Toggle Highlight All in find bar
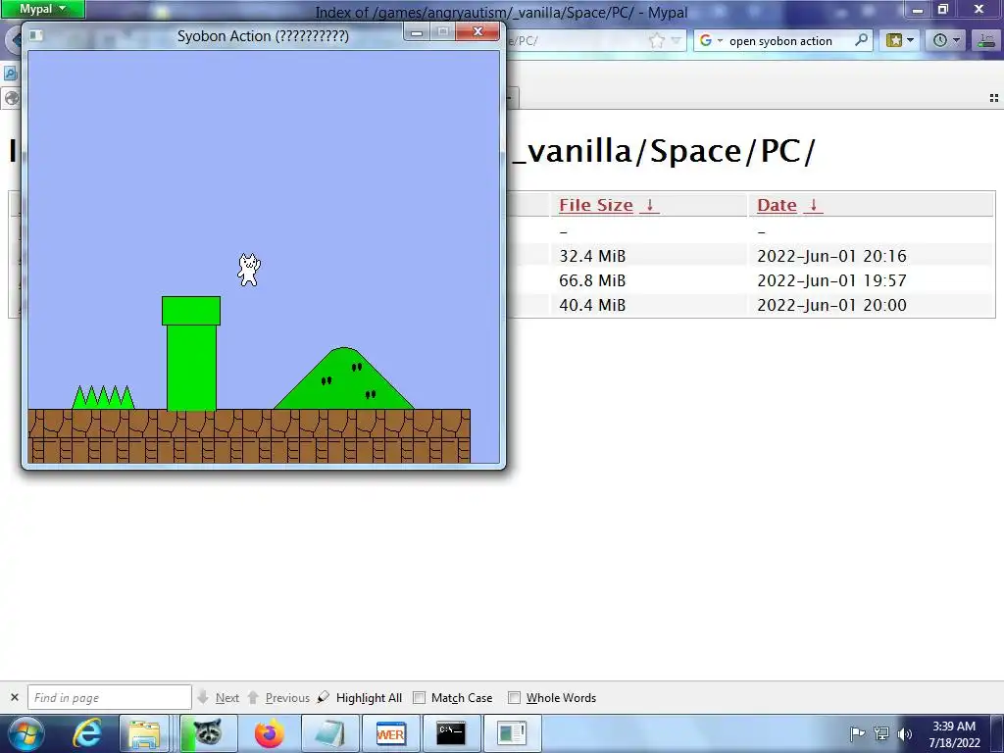Image resolution: width=1004 pixels, height=753 pixels. [360, 697]
